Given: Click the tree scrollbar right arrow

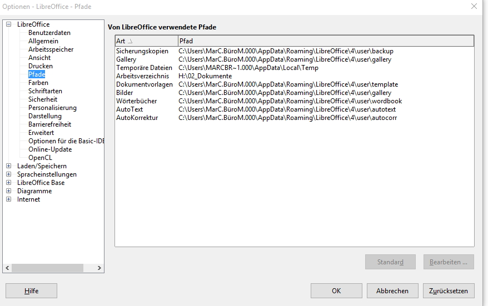Looking at the screenshot, I should [99, 268].
